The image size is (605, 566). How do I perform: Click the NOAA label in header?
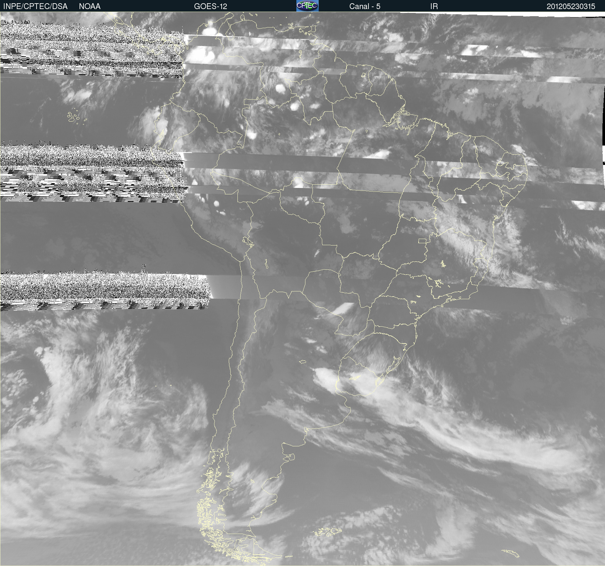click(x=90, y=6)
